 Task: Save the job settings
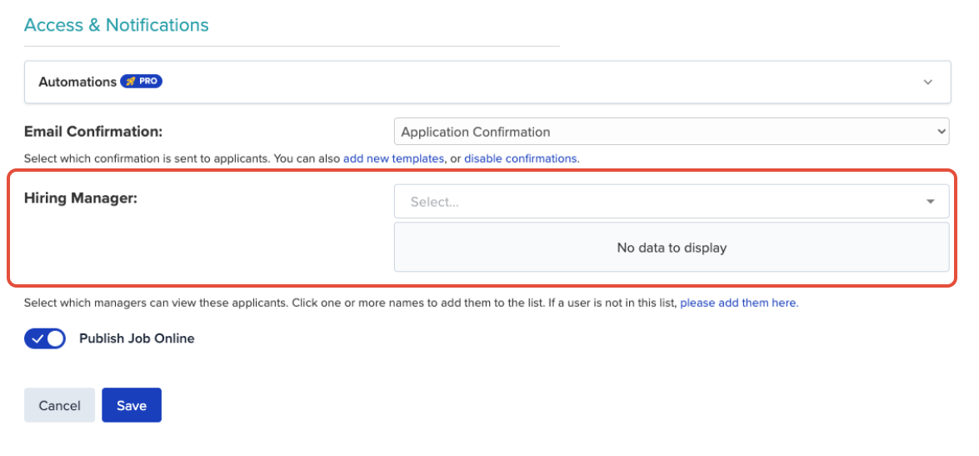tap(132, 405)
